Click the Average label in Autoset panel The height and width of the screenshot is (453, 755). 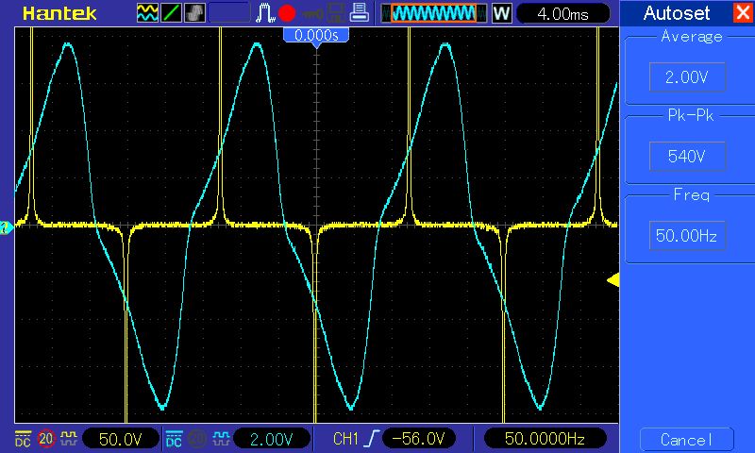[692, 37]
